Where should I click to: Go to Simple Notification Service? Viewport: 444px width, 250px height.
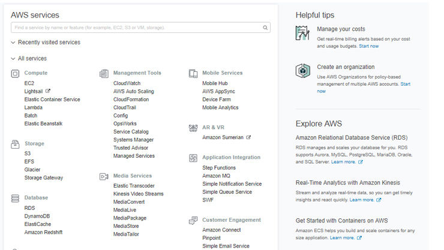232,184
